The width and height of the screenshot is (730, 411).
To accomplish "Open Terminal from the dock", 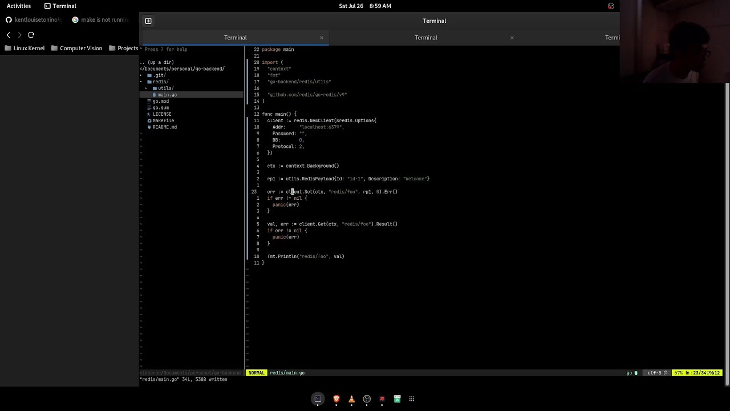I will pyautogui.click(x=318, y=399).
